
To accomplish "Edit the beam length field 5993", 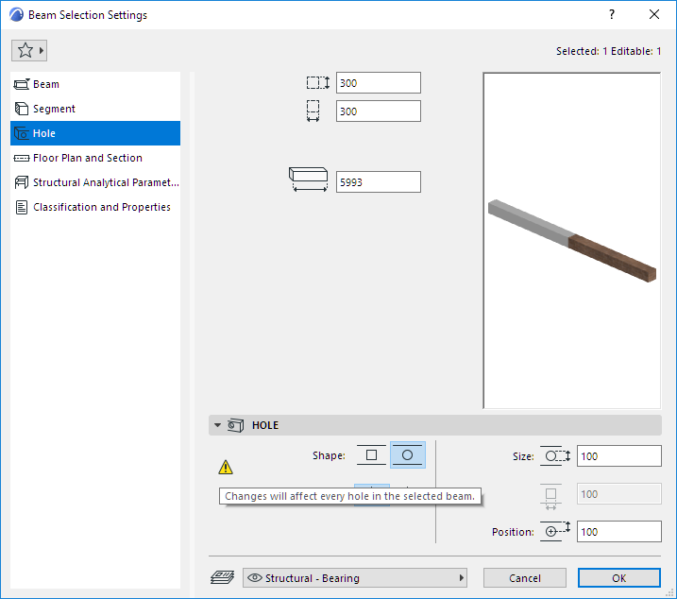I will point(379,182).
